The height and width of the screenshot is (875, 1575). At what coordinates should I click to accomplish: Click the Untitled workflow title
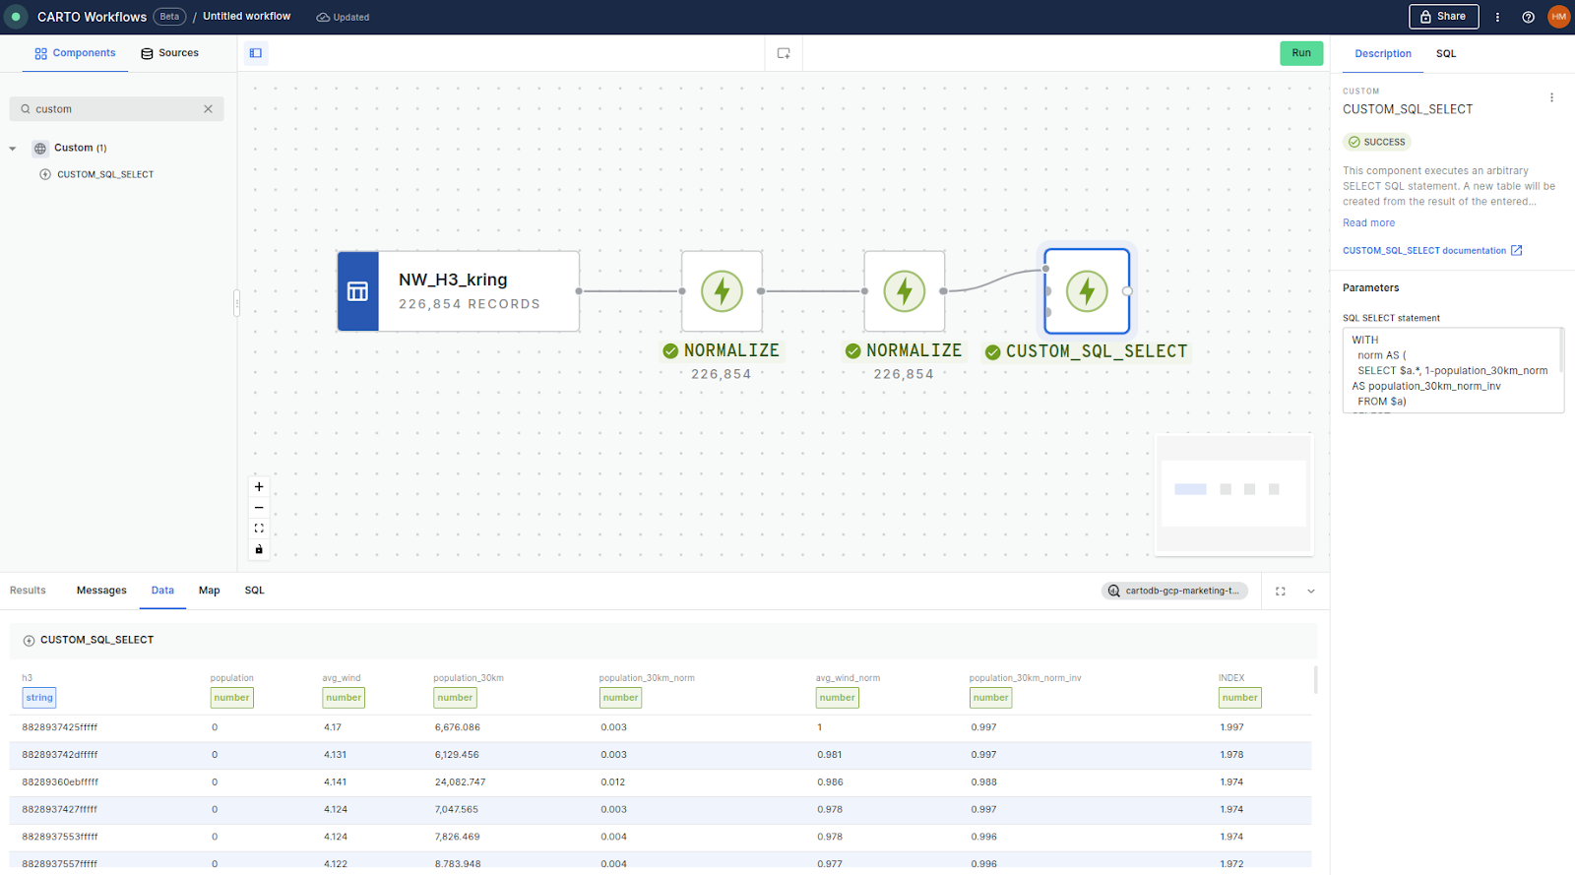point(247,17)
